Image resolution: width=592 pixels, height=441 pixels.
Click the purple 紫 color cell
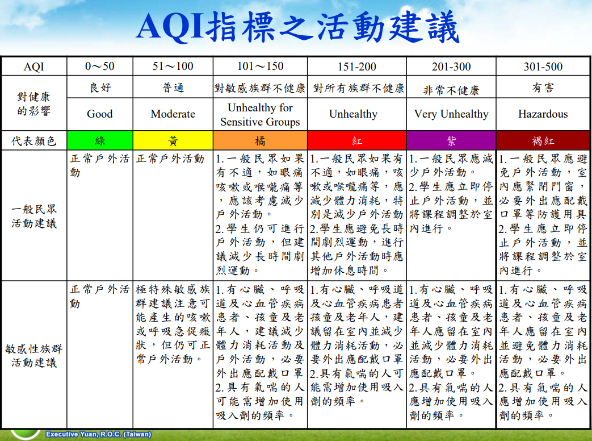click(451, 140)
